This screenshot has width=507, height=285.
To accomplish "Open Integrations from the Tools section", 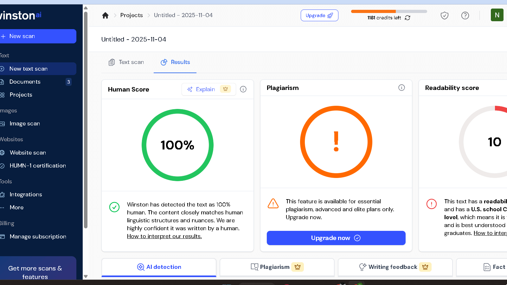I will click(26, 194).
